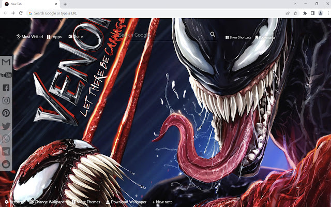Screen dimensions: 331x207
Task: Open the Most Visited list
Action: click(29, 37)
